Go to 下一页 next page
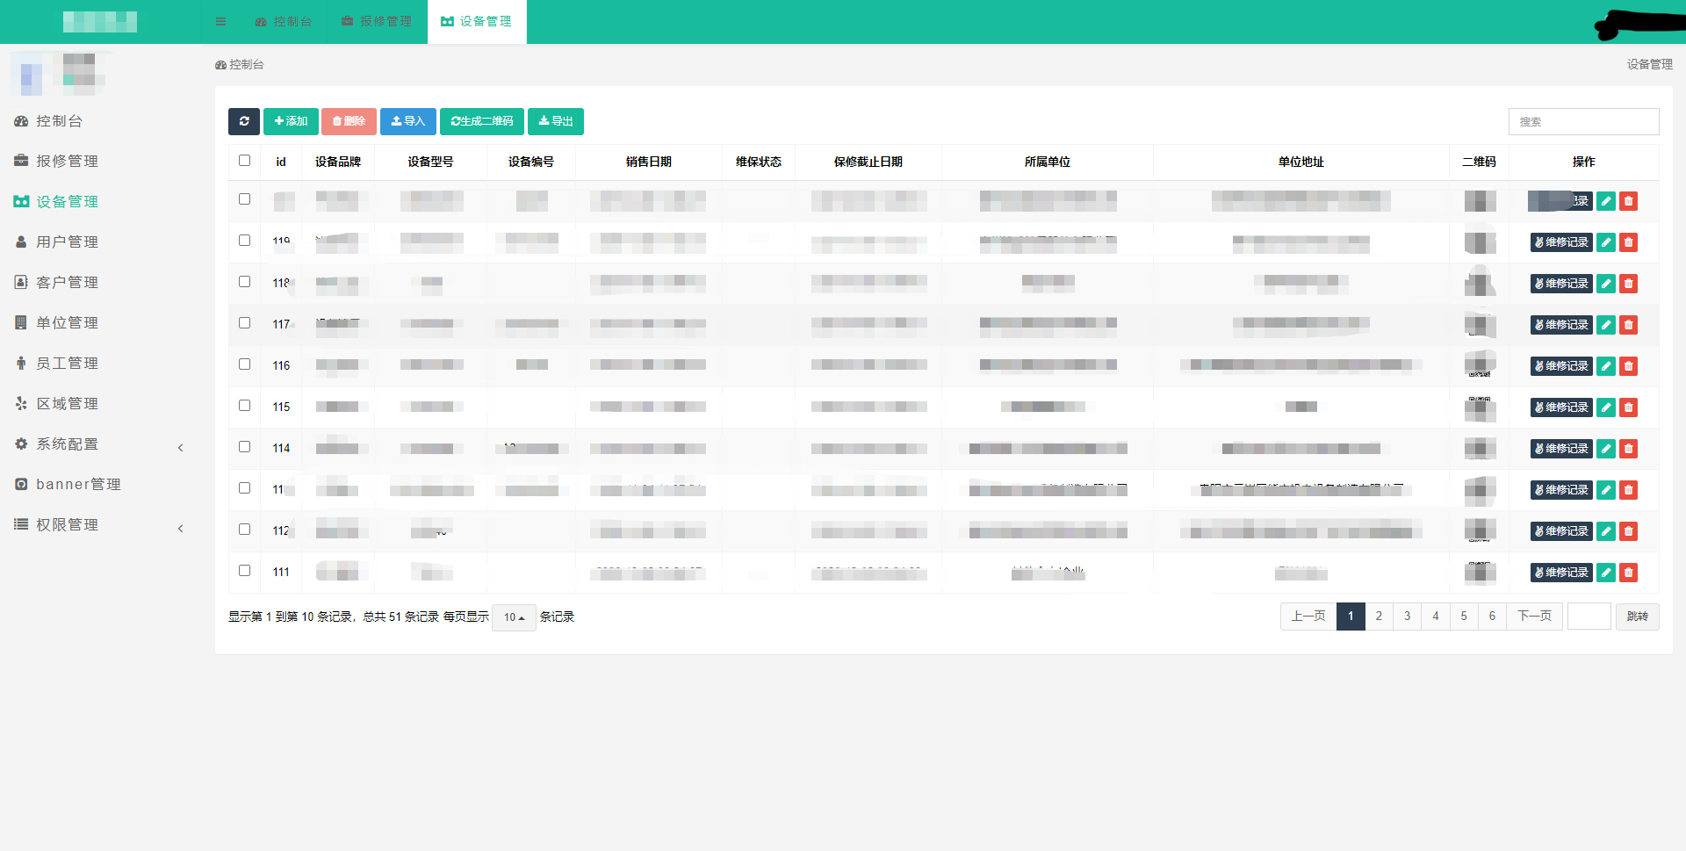The height and width of the screenshot is (851, 1686). tap(1534, 617)
